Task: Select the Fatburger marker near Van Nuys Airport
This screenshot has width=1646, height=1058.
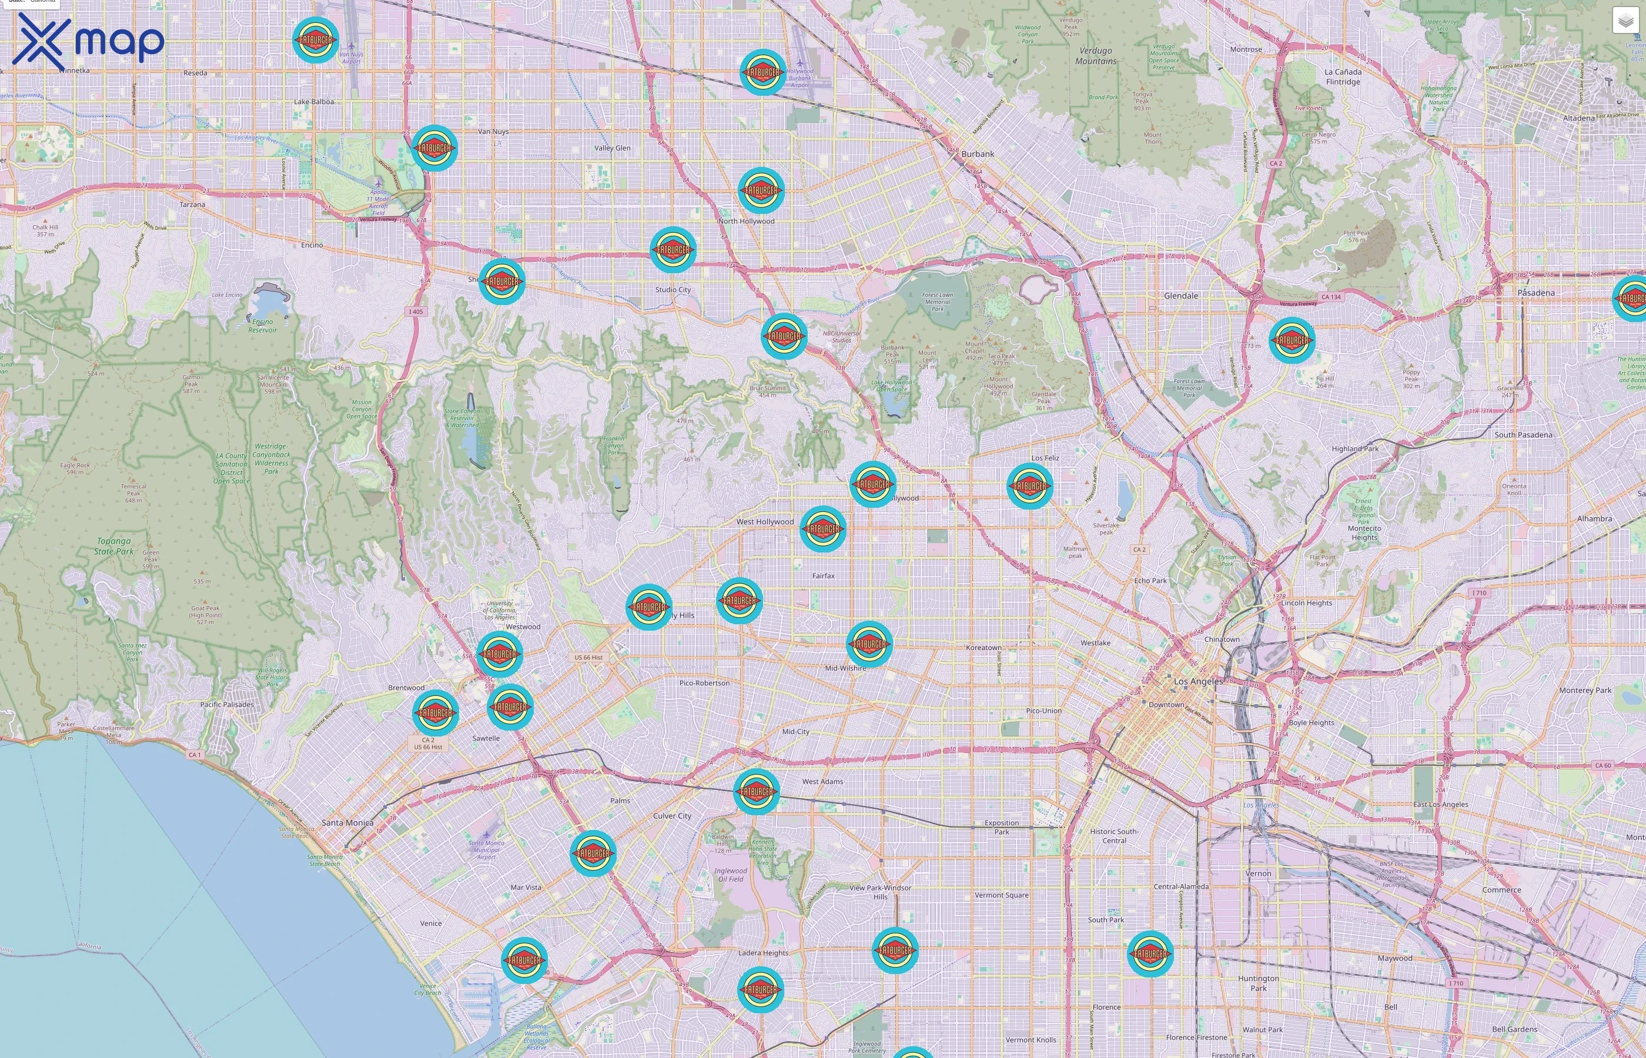Action: click(x=315, y=41)
